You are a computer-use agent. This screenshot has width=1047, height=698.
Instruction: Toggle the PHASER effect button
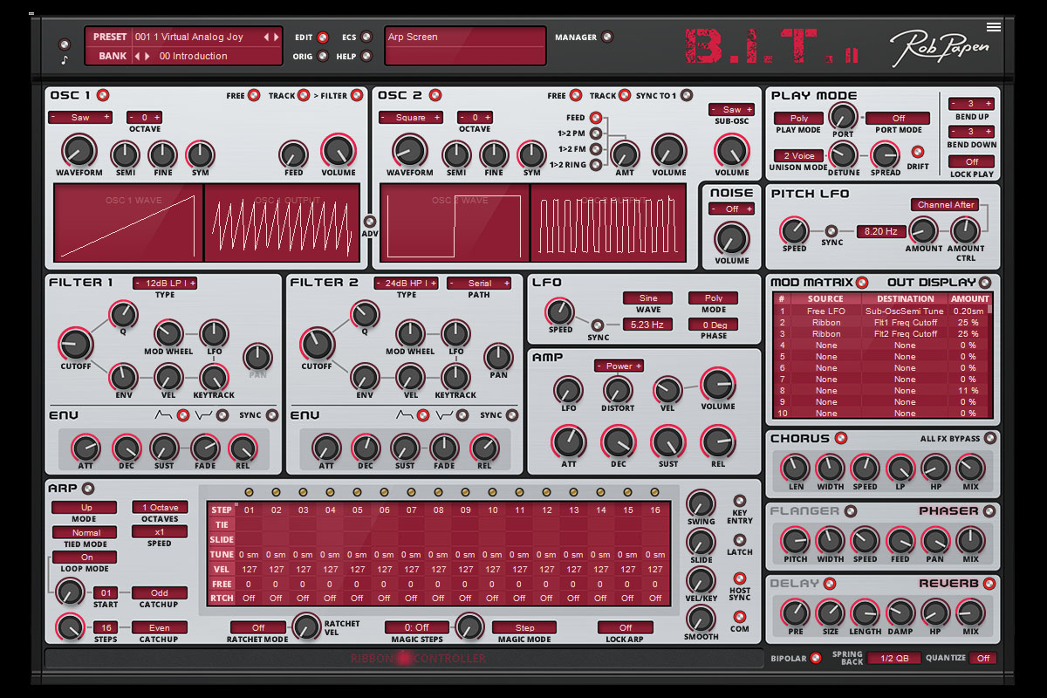pos(989,511)
